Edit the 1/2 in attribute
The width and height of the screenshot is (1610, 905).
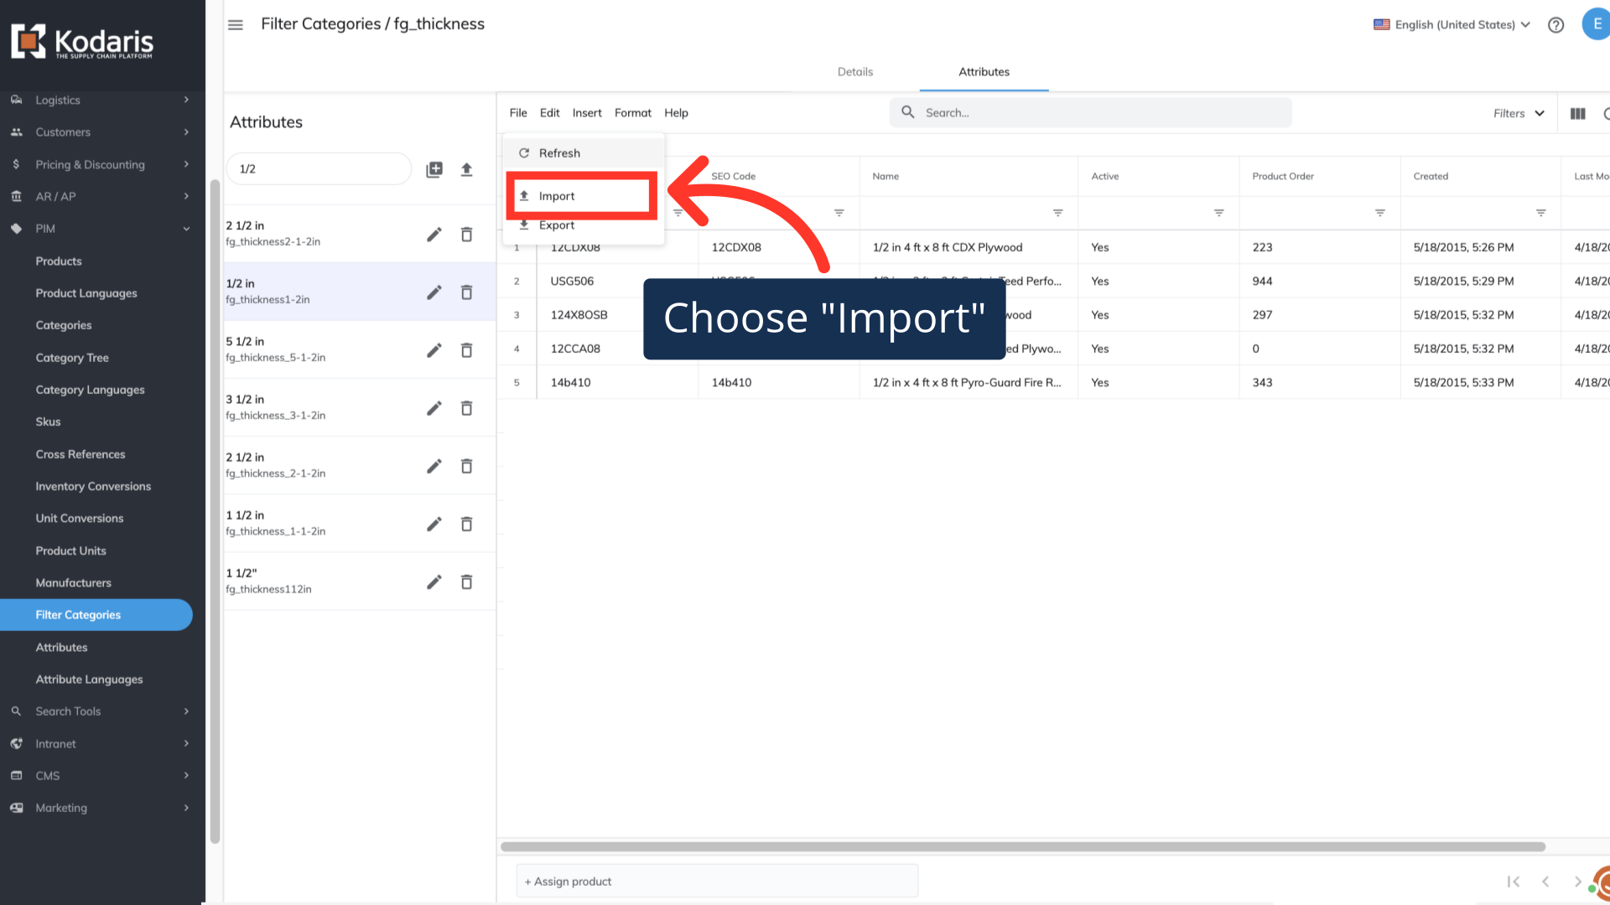point(434,292)
